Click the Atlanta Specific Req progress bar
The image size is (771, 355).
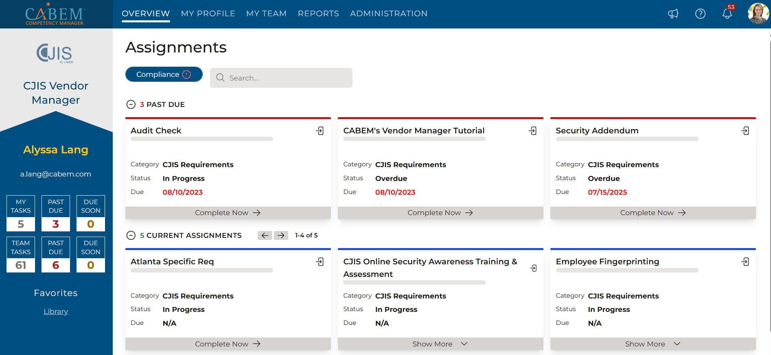point(202,270)
